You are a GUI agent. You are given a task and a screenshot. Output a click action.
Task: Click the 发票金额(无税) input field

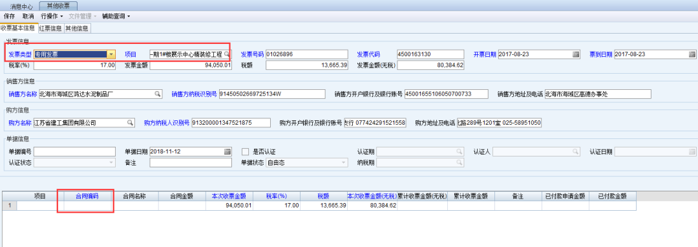431,65
